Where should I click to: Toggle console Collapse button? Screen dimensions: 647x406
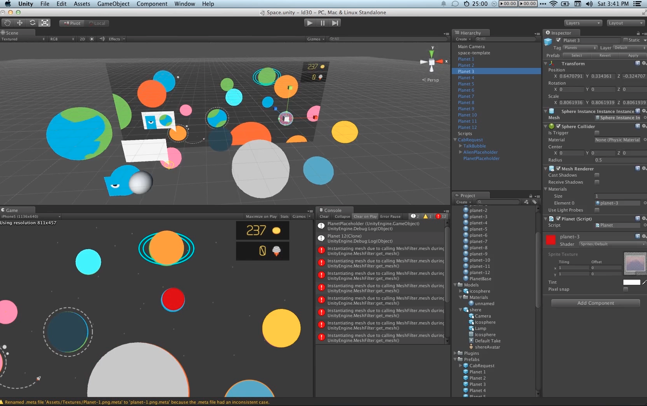(x=342, y=216)
